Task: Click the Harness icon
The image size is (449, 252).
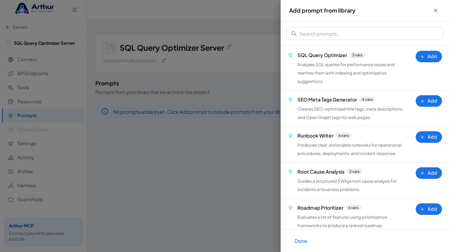Action: click(11, 185)
